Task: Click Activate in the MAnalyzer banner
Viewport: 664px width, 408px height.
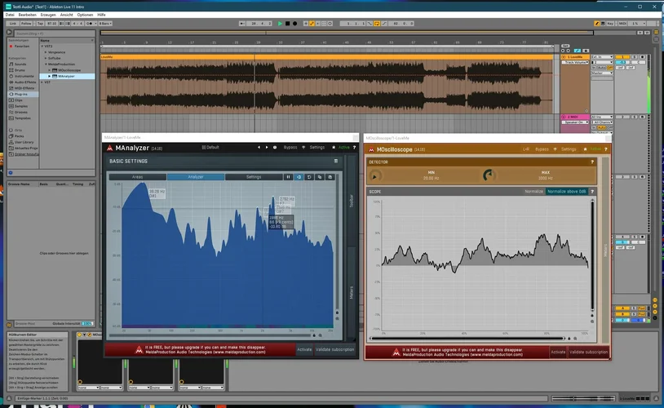Action: tap(304, 349)
